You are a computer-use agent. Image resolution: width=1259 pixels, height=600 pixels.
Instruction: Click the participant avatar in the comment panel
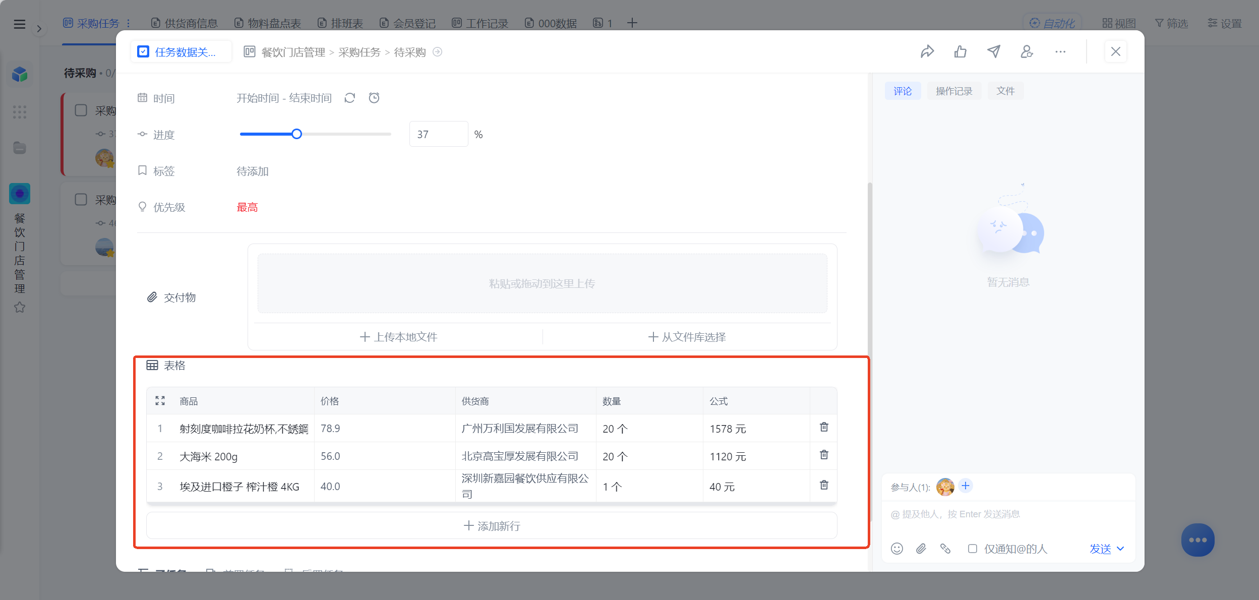point(945,487)
